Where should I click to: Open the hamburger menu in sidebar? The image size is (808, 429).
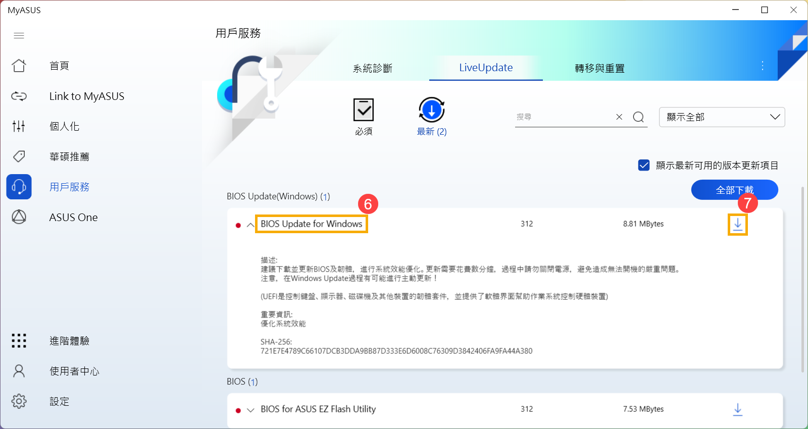[x=19, y=35]
